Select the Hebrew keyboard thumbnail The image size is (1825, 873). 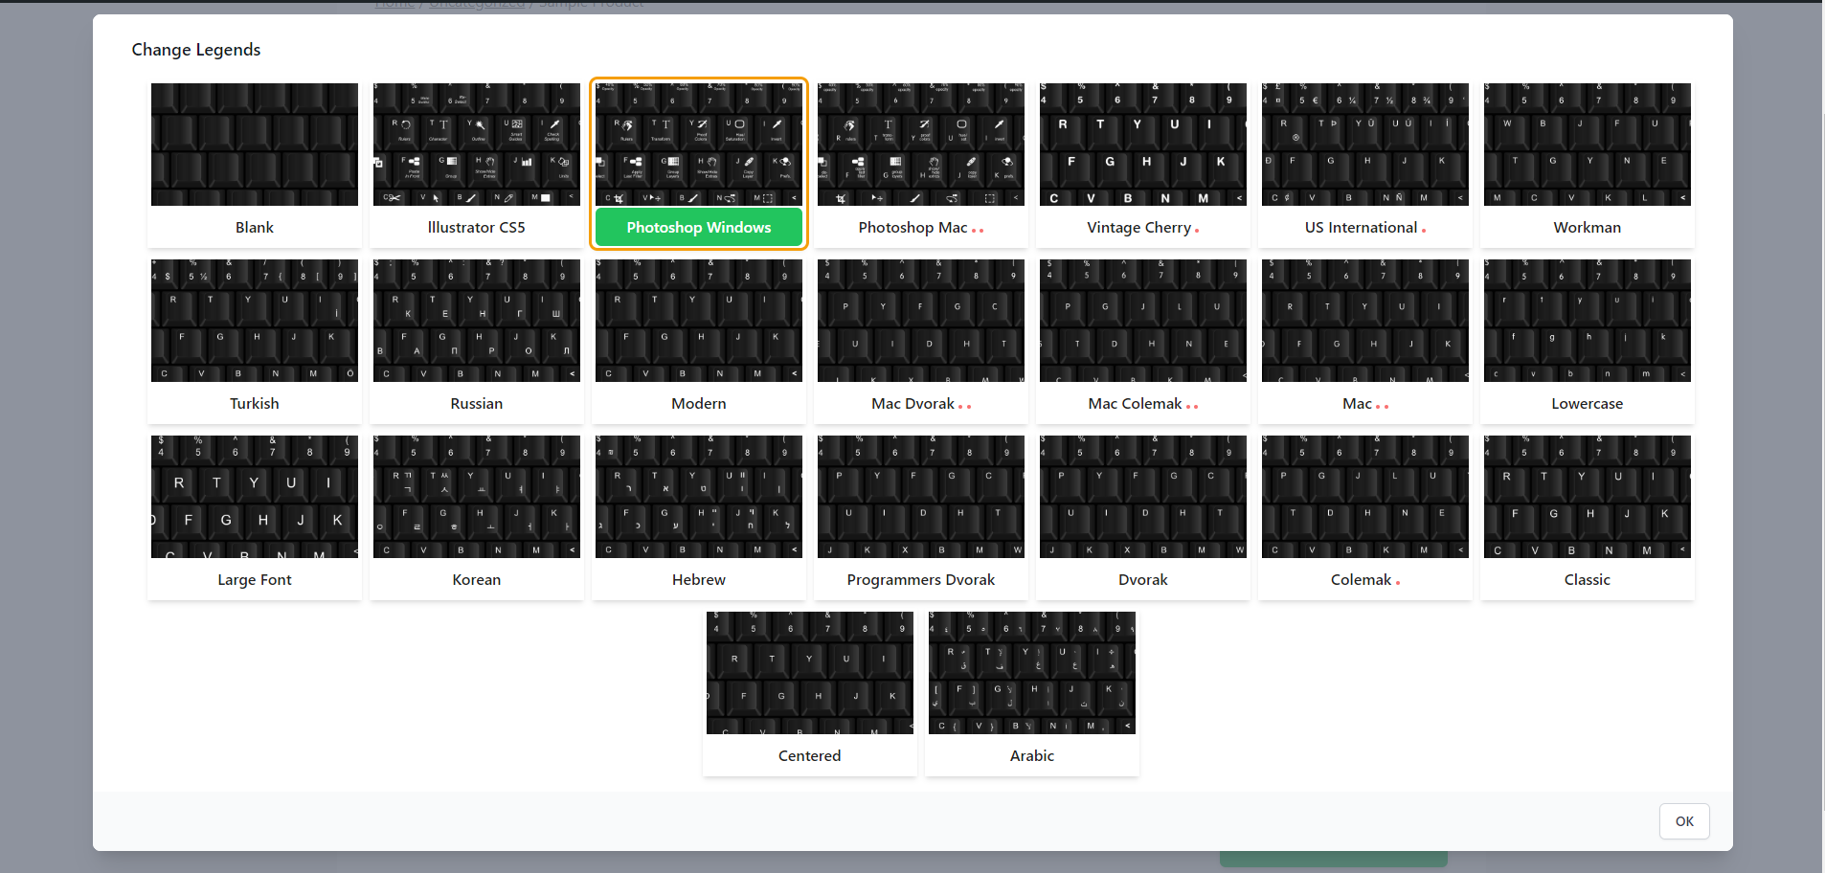click(699, 497)
